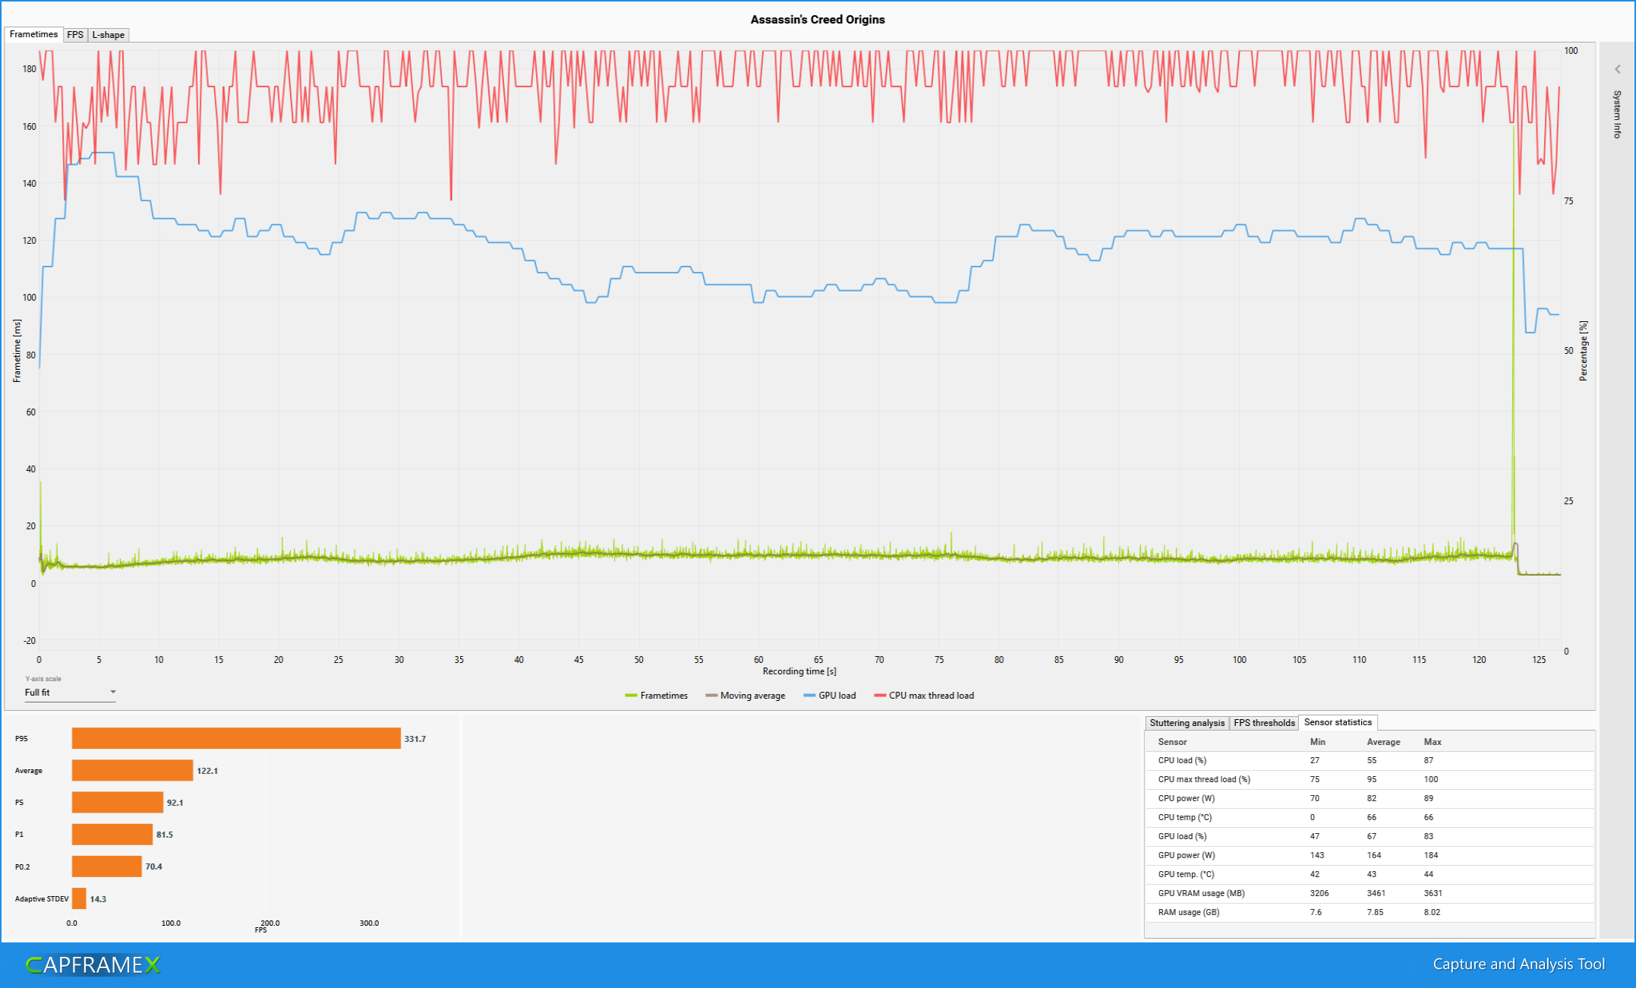Switch to the FPS chart tab
The height and width of the screenshot is (988, 1636).
[74, 35]
